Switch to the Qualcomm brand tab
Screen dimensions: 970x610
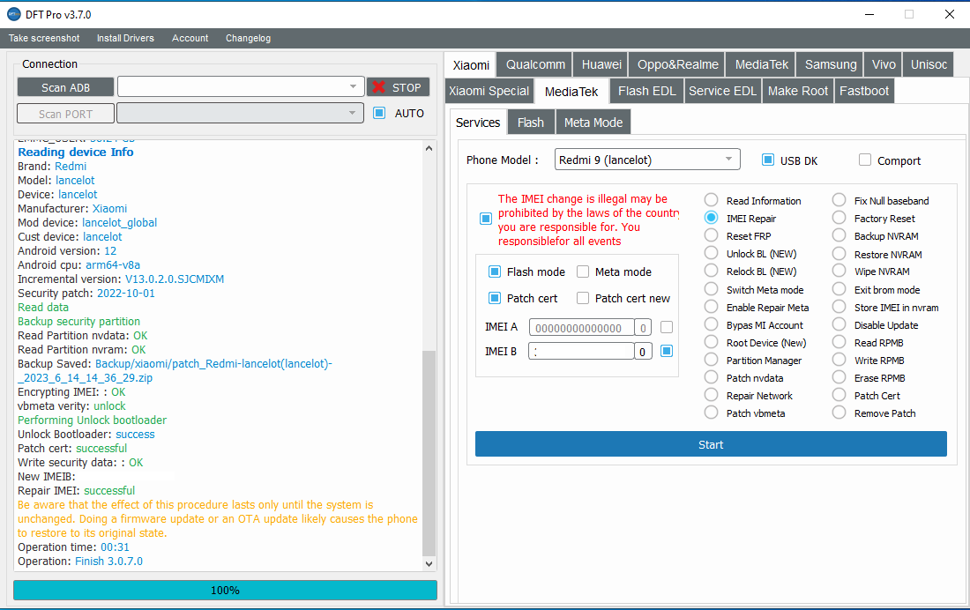pyautogui.click(x=535, y=64)
